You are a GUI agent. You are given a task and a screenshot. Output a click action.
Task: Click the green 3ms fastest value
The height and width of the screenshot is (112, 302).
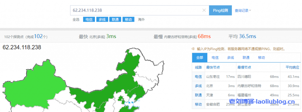(x=111, y=36)
